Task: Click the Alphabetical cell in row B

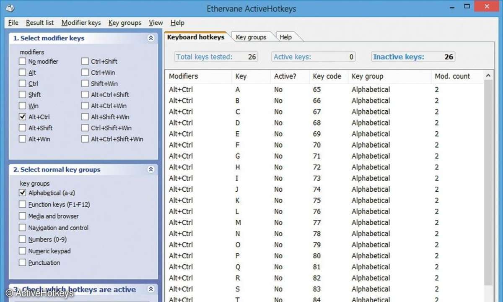Action: tap(371, 101)
